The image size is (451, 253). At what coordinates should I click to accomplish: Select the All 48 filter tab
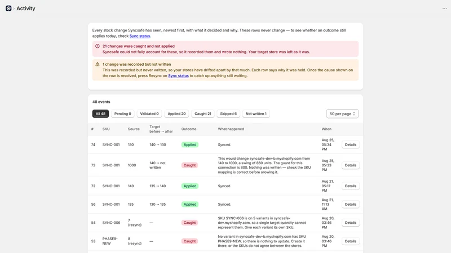click(x=100, y=114)
